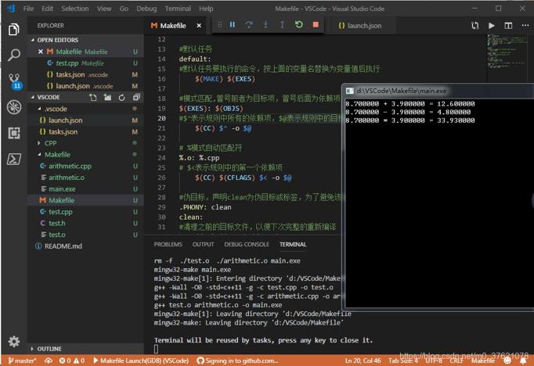Click line number 20 in editor gutter

161,118
